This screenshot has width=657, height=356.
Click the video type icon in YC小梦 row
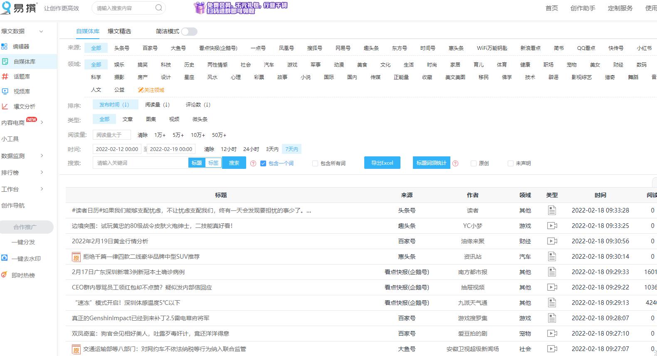[x=552, y=226]
